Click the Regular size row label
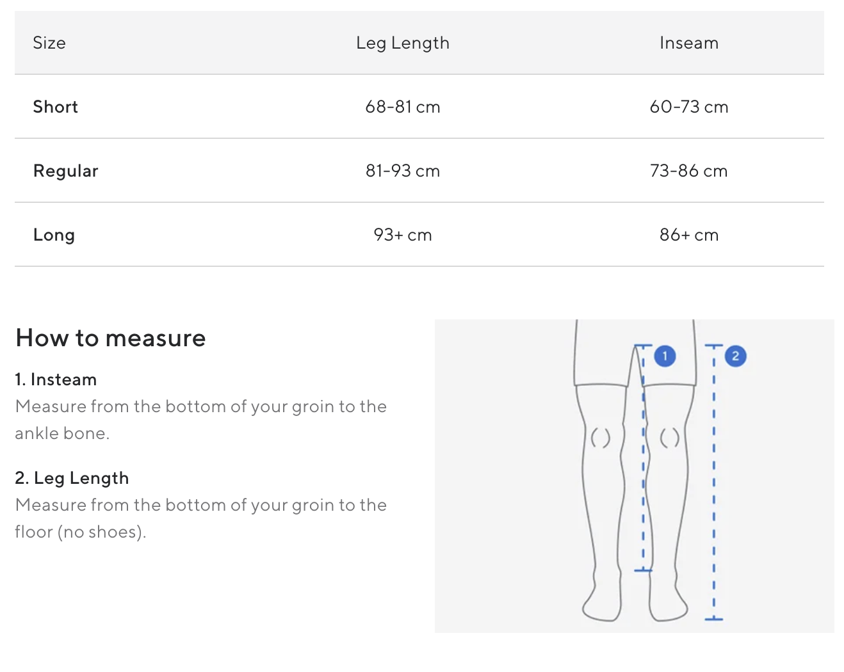Viewport: 844px width, 672px height. click(x=66, y=171)
